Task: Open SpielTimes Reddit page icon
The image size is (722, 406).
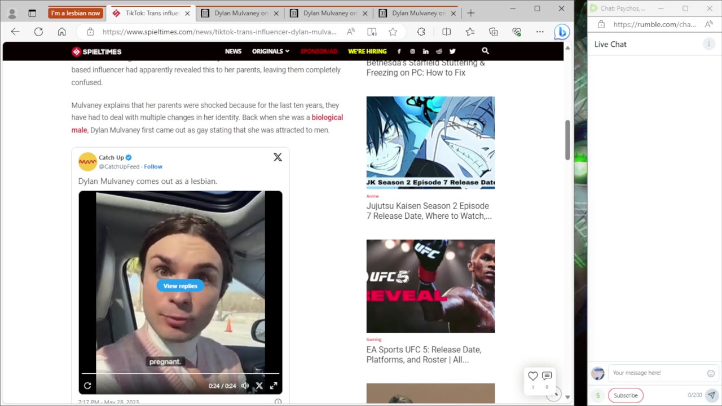Action: point(439,51)
